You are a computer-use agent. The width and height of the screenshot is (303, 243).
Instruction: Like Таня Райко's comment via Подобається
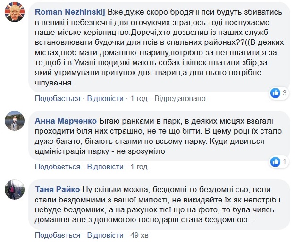point(57,234)
